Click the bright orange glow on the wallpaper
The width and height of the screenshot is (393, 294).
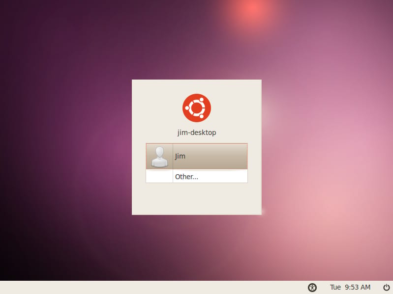253,10
